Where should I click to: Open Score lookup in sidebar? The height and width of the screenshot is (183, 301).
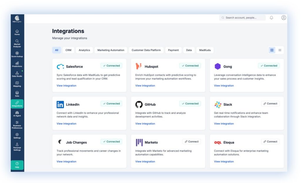[x=17, y=55]
